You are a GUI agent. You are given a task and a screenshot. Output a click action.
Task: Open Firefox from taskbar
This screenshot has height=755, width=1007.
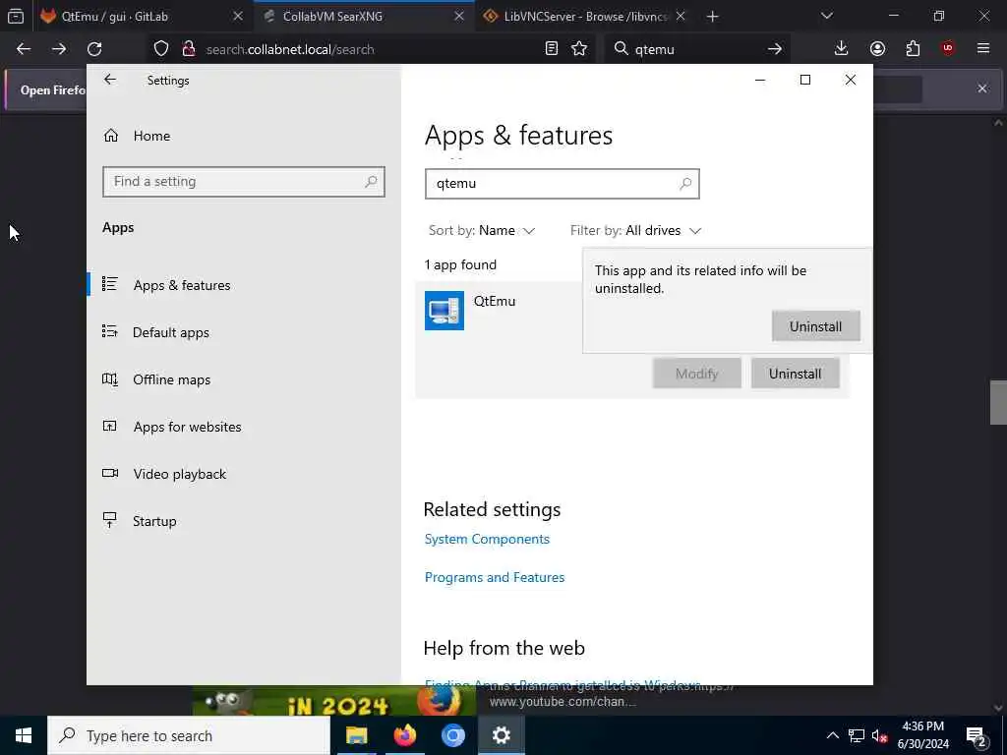[x=404, y=735]
